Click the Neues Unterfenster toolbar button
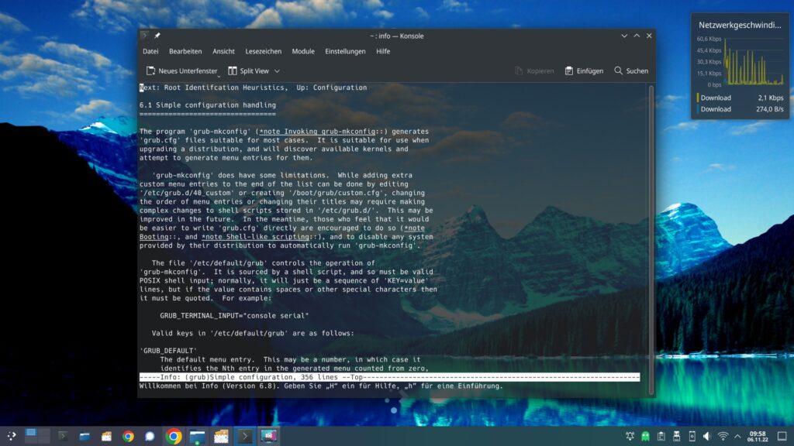 click(x=181, y=71)
